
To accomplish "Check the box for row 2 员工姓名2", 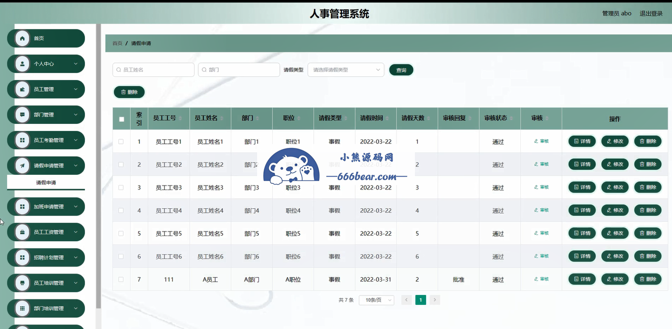I will click(x=121, y=164).
